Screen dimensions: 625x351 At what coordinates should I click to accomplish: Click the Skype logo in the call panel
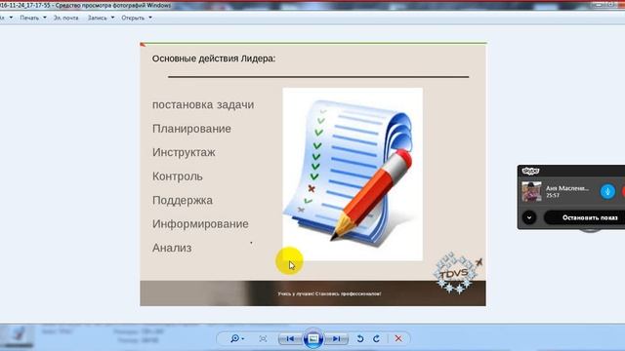[530, 172]
